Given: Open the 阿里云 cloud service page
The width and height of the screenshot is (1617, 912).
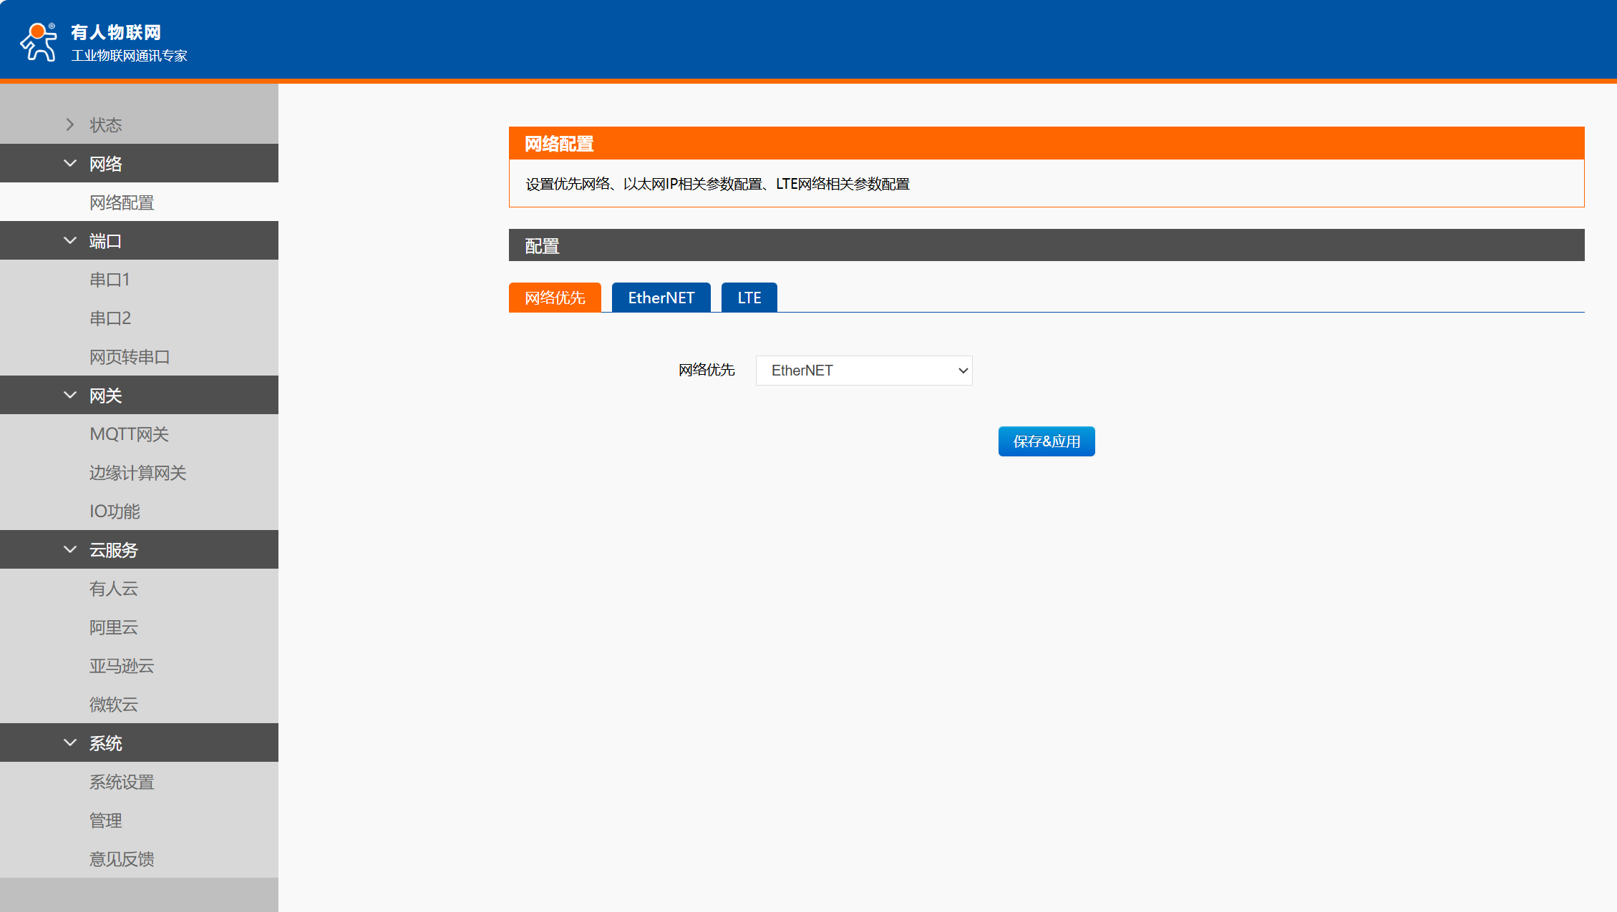Looking at the screenshot, I should tap(113, 627).
